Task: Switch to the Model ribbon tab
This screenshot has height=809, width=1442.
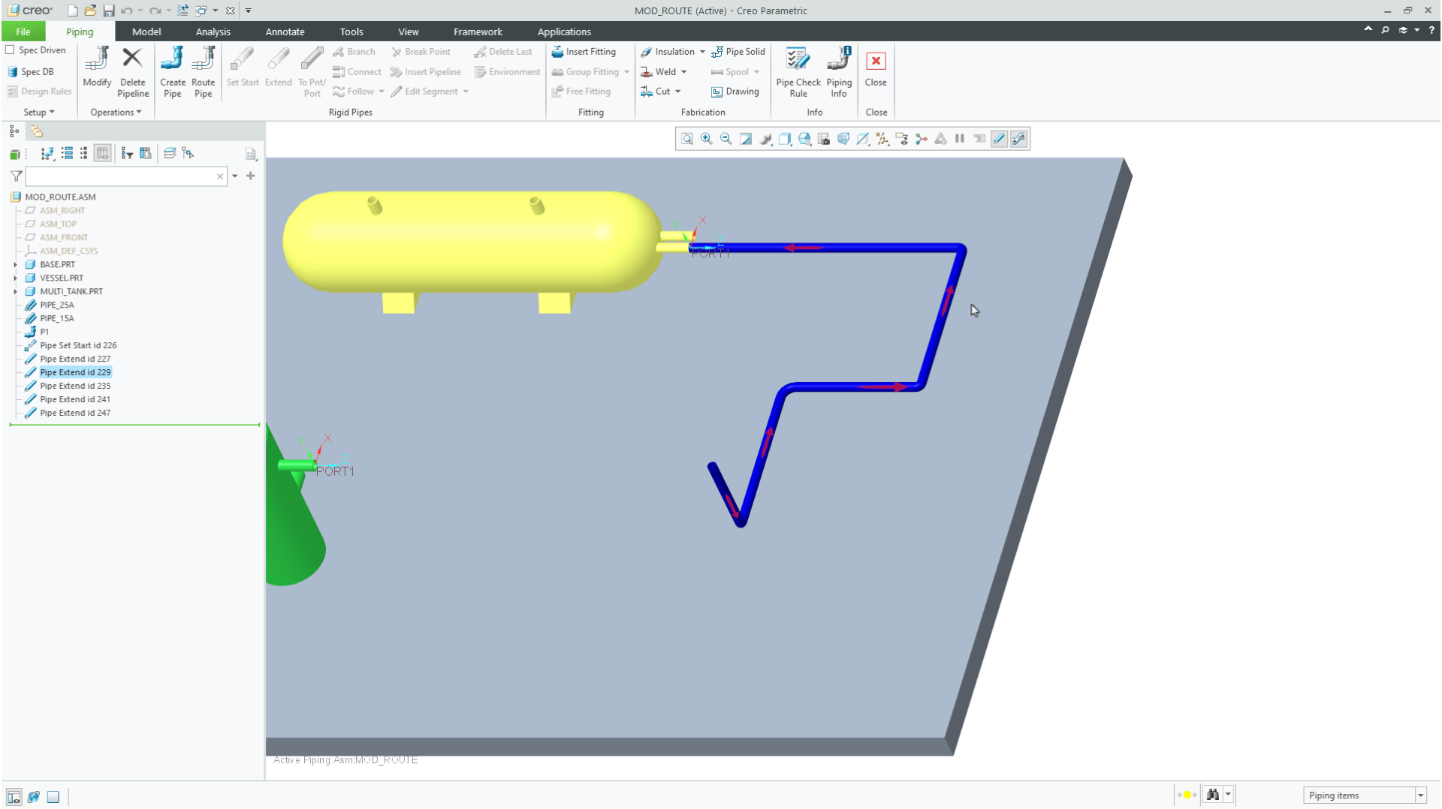Action: [x=146, y=32]
